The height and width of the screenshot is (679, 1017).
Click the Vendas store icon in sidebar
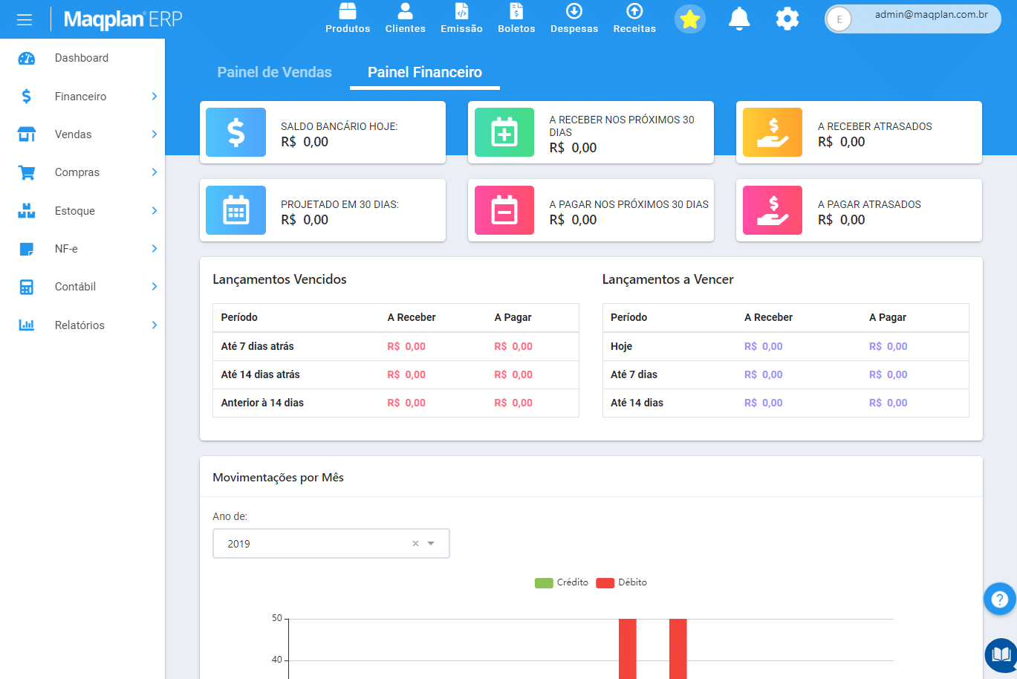click(27, 134)
